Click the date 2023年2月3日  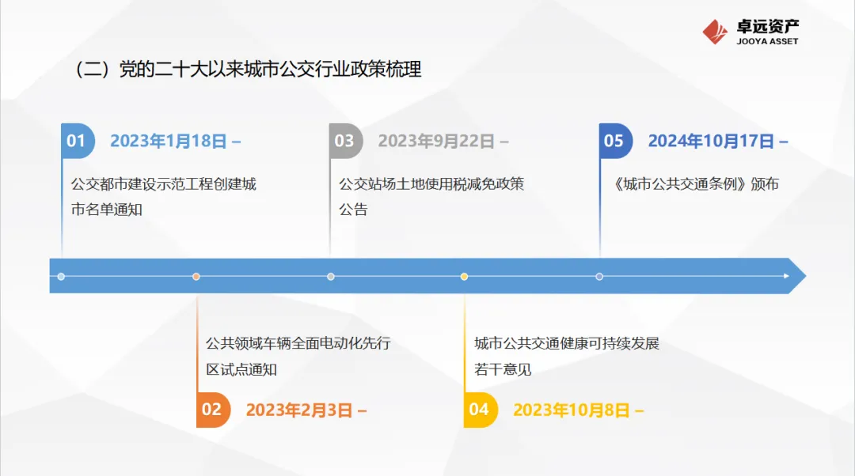299,410
